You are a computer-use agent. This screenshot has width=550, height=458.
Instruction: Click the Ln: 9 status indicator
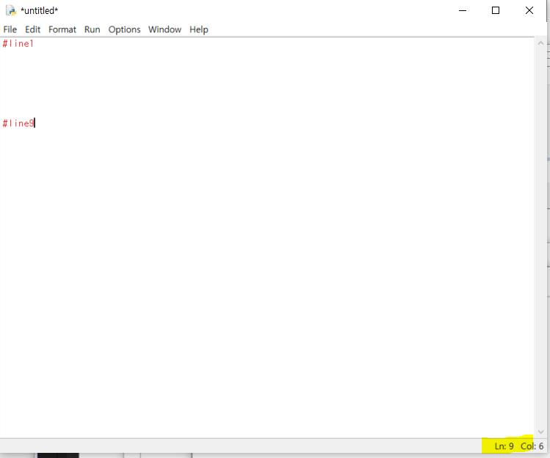(x=504, y=446)
